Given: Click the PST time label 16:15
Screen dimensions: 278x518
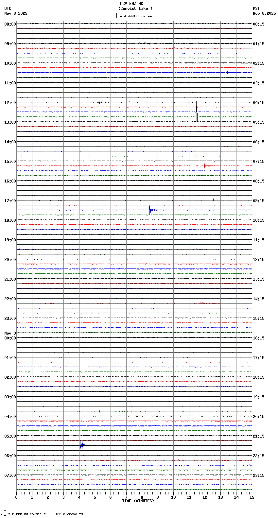Looking at the screenshot, I should click(x=259, y=338).
